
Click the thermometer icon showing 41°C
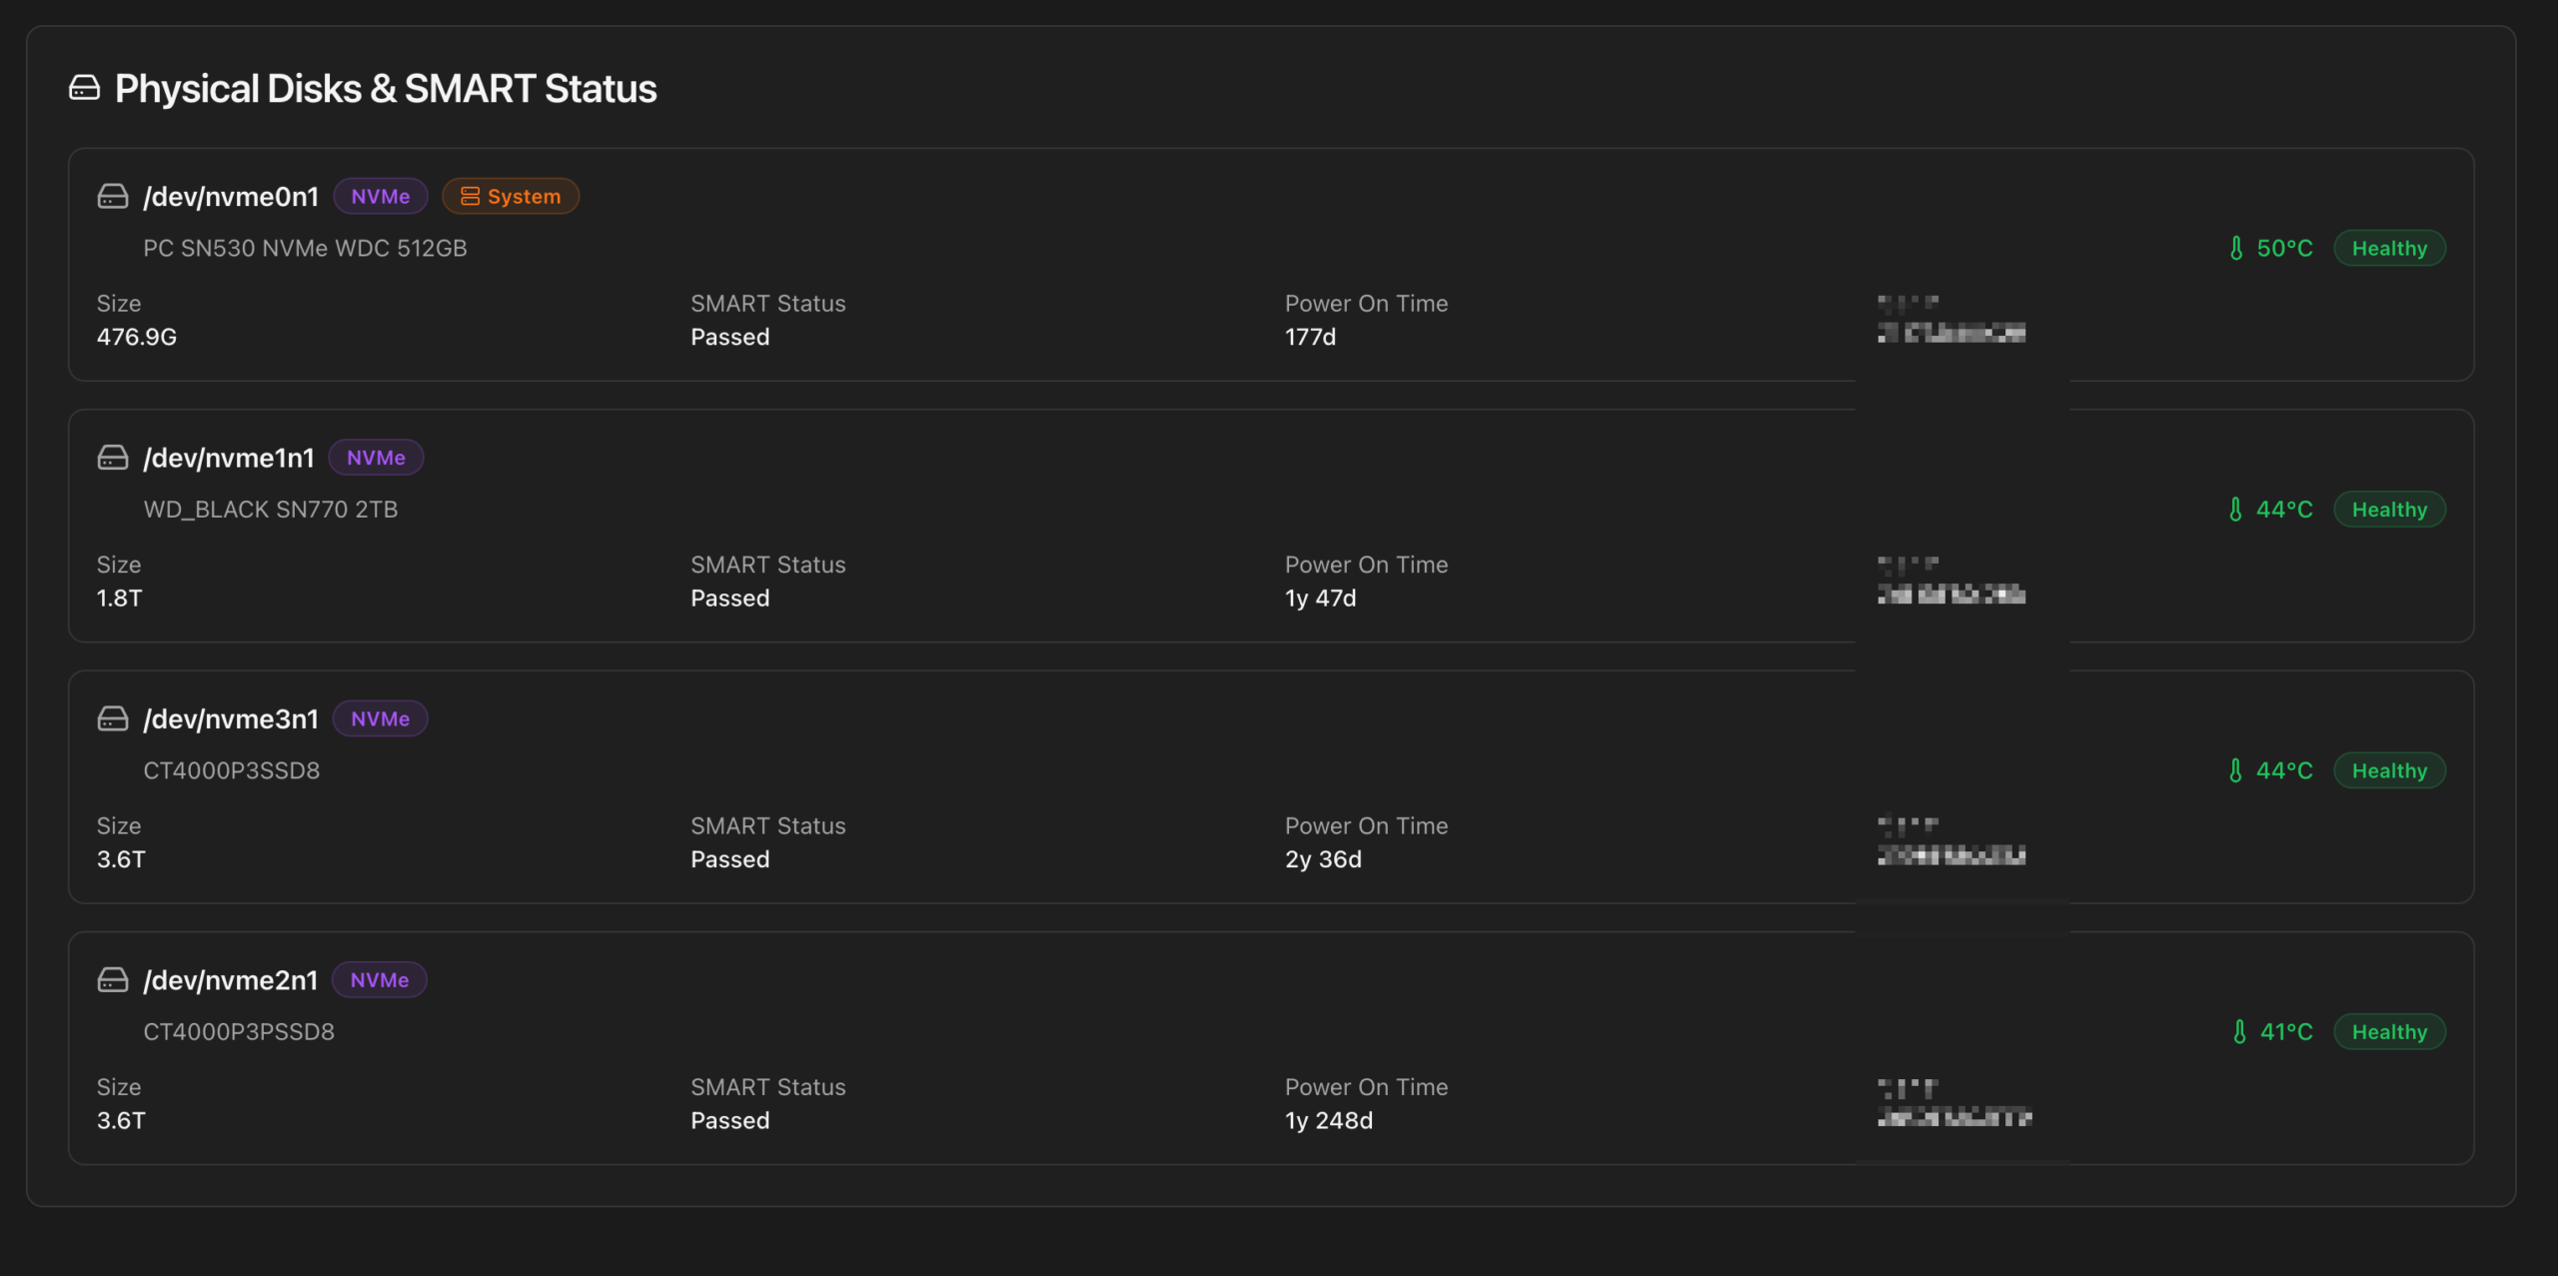(x=2239, y=1031)
